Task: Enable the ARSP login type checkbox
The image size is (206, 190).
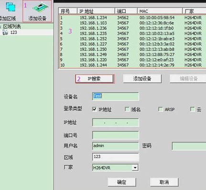Action: pyautogui.click(x=161, y=109)
